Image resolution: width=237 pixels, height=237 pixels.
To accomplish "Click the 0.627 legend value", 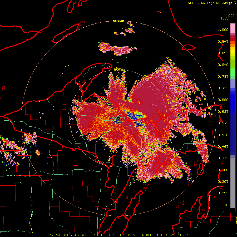I will pos(223,112).
